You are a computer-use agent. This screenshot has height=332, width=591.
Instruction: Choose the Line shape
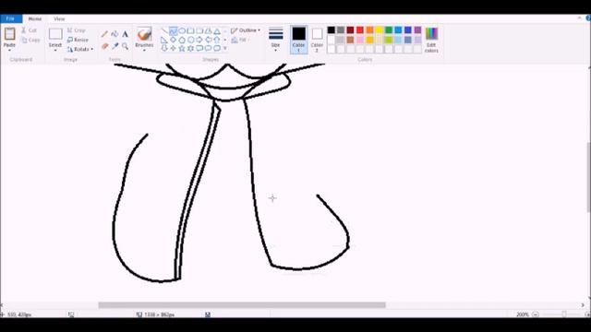pos(164,30)
